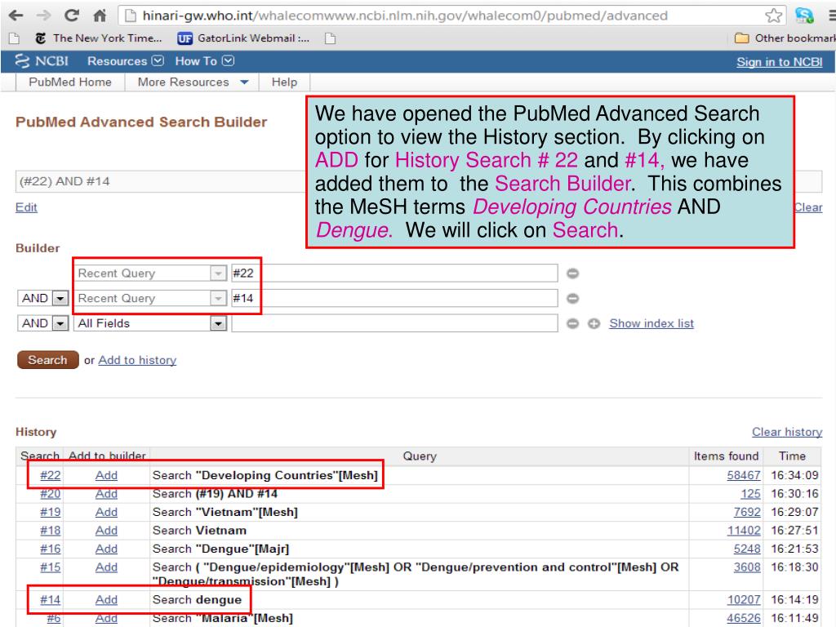Add (#19) AND #14 search to builder
The height and width of the screenshot is (627, 836).
pos(106,494)
